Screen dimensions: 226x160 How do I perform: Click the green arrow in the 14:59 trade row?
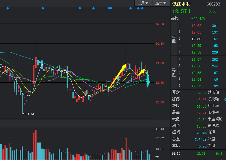click(221, 153)
